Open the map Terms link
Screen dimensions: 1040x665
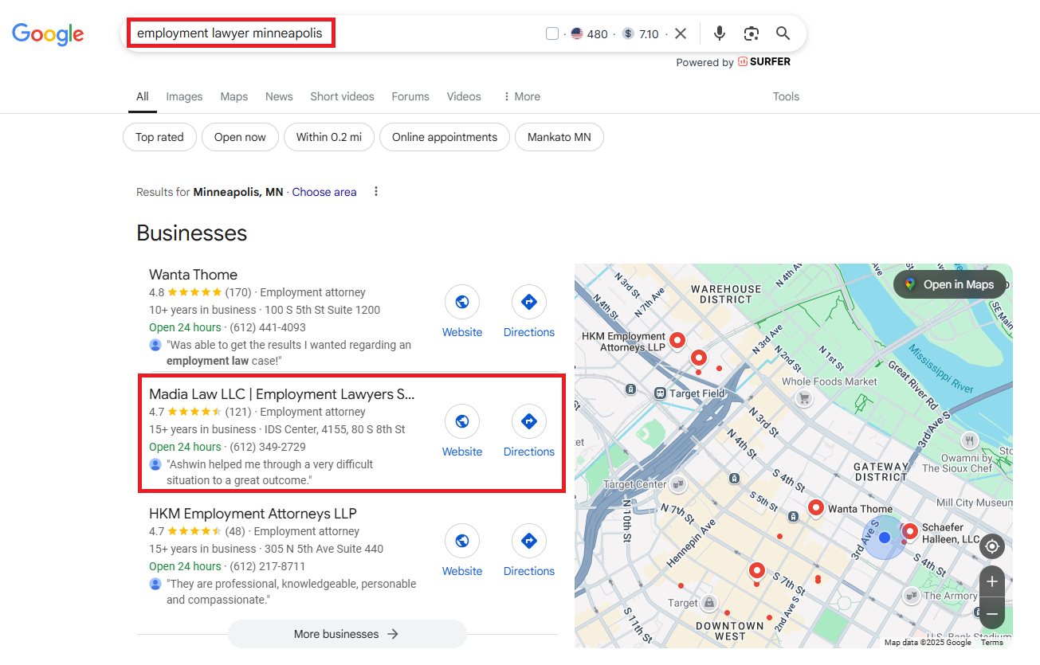pos(991,642)
